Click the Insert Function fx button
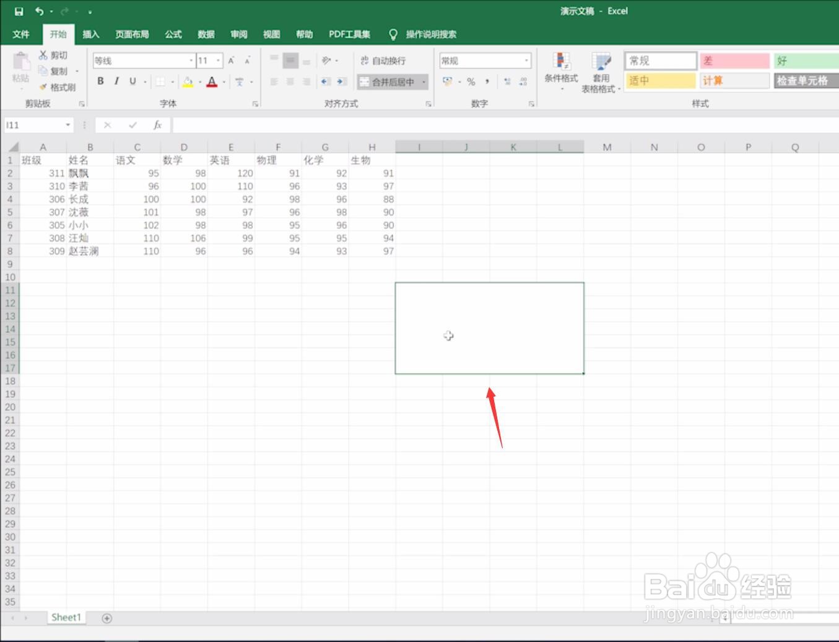The image size is (839, 642). pyautogui.click(x=157, y=125)
